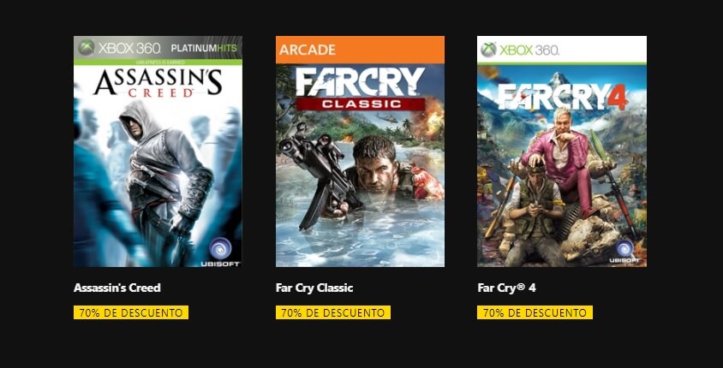Click the orange ARCADE banner

tap(360, 50)
